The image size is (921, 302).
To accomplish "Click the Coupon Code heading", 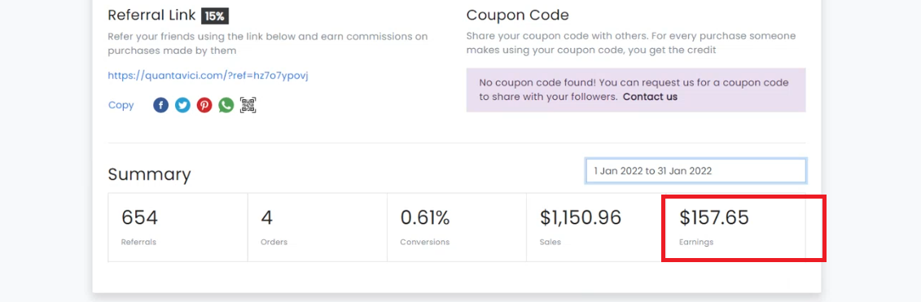I will (x=517, y=15).
